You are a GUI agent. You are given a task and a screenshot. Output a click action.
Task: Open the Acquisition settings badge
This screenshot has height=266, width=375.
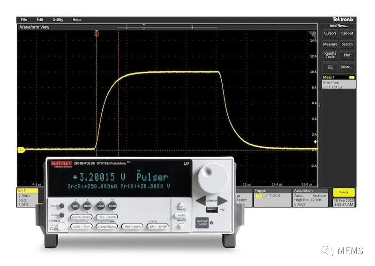(x=310, y=197)
